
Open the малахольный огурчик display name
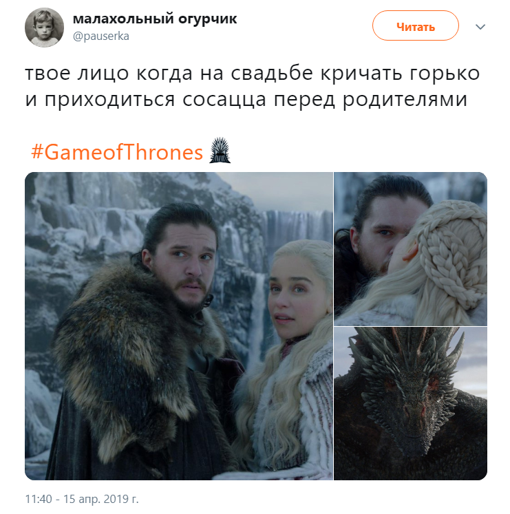pyautogui.click(x=154, y=19)
